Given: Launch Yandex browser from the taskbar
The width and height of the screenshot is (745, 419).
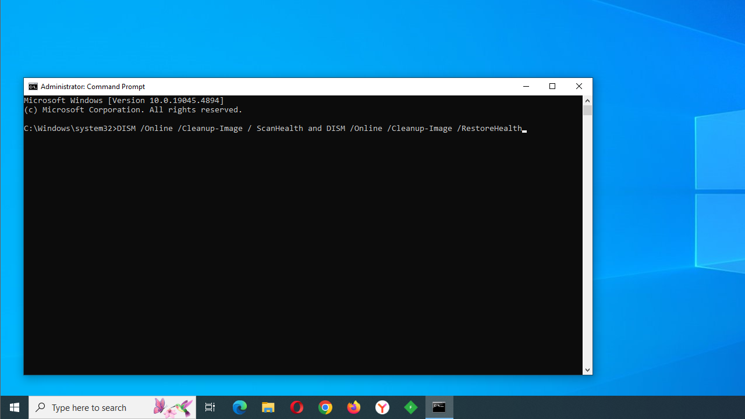Looking at the screenshot, I should pos(382,407).
